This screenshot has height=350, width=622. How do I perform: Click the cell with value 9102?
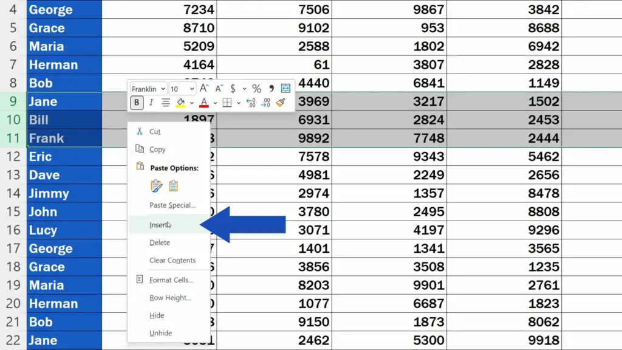[274, 28]
